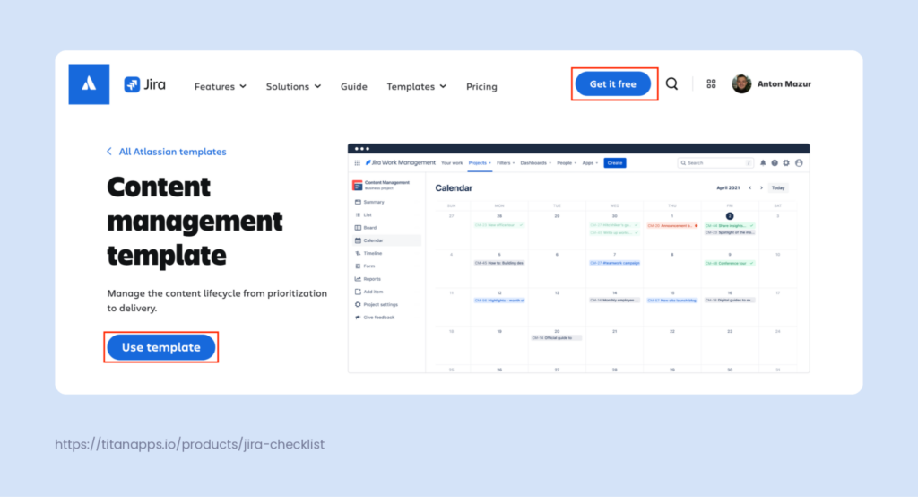Open the Atlassian app switcher grid icon
The width and height of the screenshot is (918, 497).
711,83
